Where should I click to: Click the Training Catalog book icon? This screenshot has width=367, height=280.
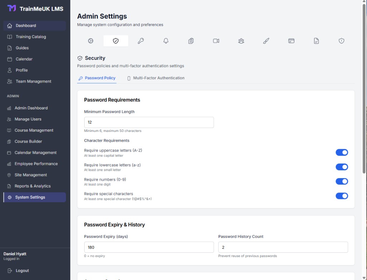click(x=10, y=37)
